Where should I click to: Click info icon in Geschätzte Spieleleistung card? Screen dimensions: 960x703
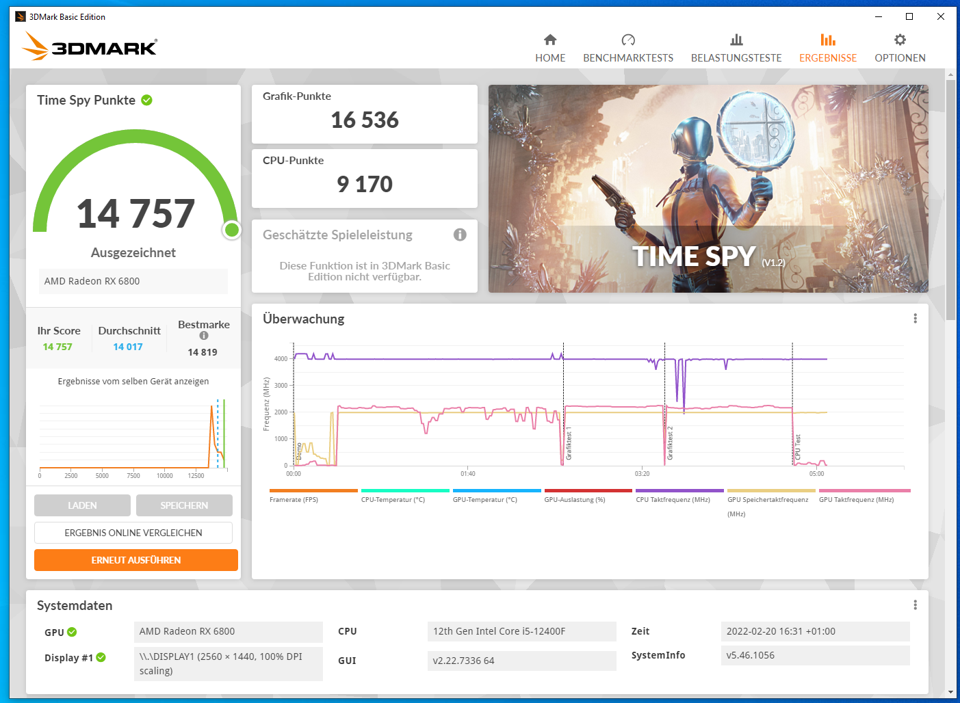(460, 235)
